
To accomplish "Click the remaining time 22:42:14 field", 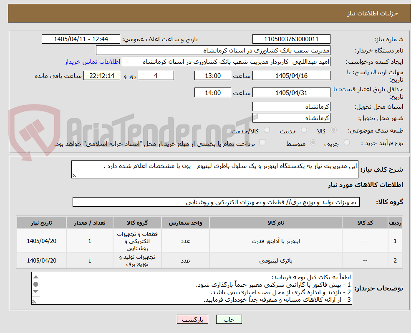I will click(x=102, y=76).
